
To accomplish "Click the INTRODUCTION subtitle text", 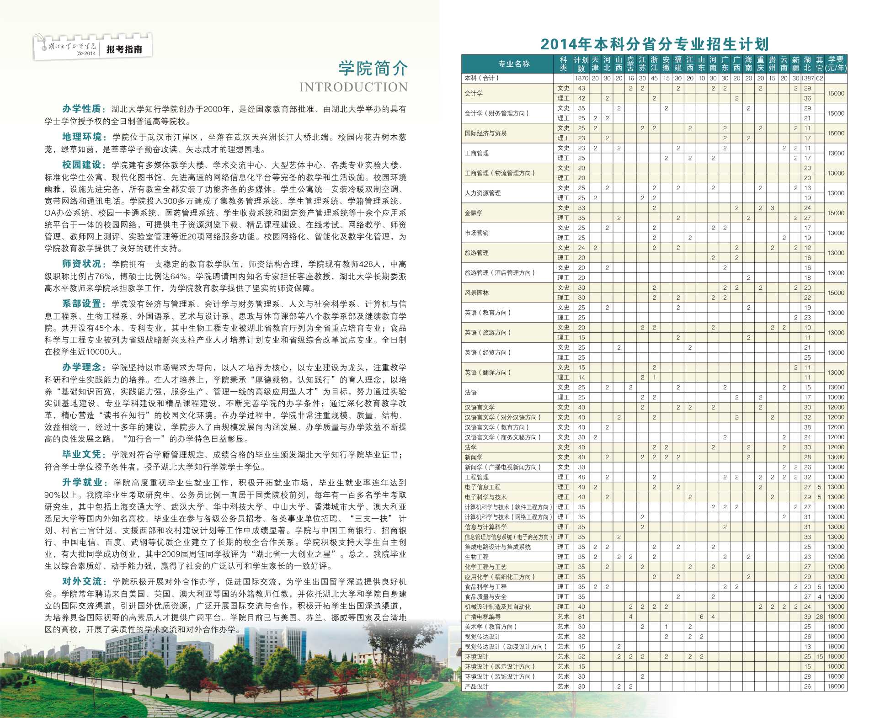I will (x=353, y=87).
